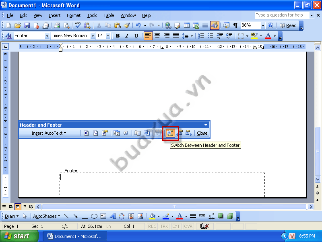Click the Font Color red A button

point(268,36)
